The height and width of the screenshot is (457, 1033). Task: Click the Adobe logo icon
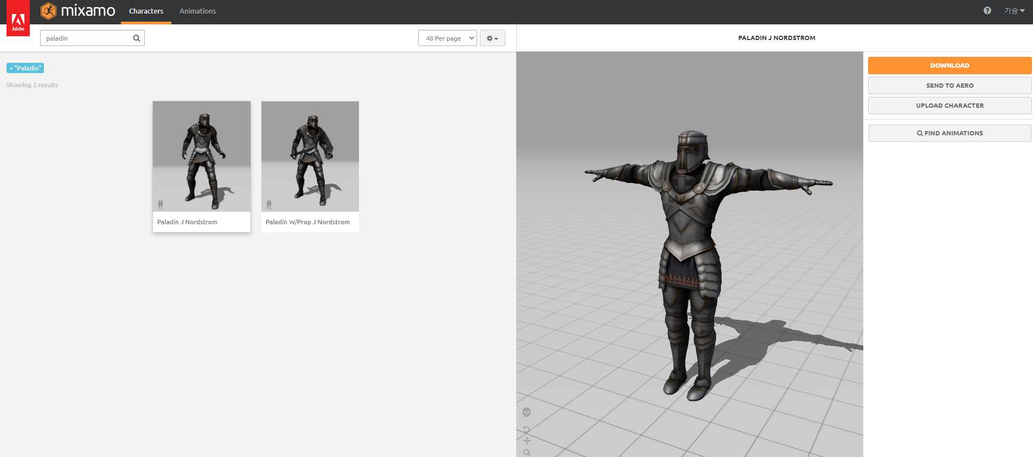[x=18, y=18]
